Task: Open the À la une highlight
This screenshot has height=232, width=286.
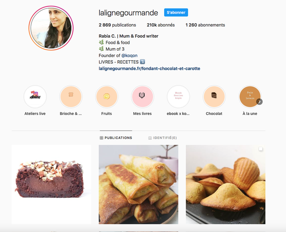Action: coord(250,97)
